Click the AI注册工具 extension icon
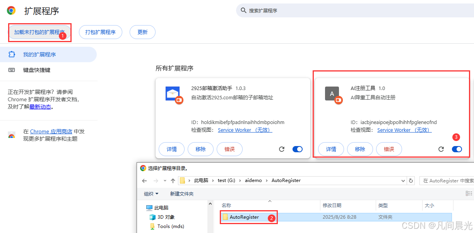 (x=332, y=94)
